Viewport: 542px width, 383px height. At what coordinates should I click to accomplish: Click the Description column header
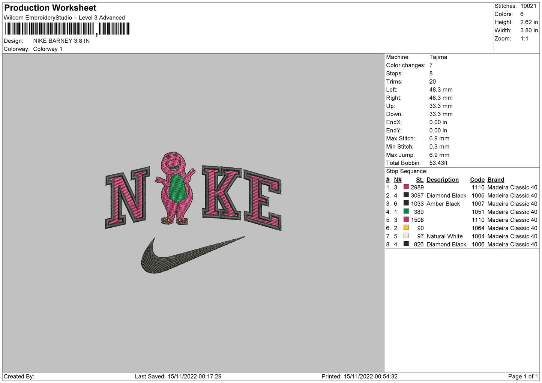443,180
